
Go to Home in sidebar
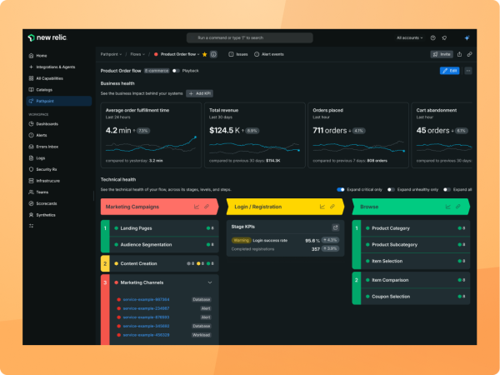point(59,56)
